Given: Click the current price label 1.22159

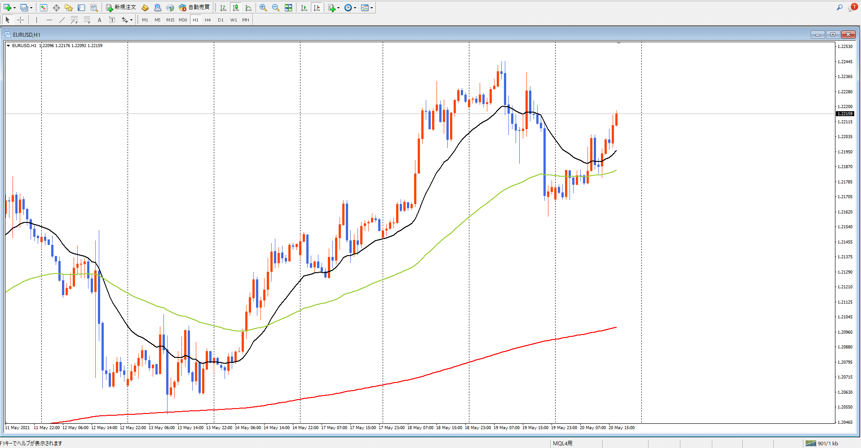Looking at the screenshot, I should click(845, 114).
